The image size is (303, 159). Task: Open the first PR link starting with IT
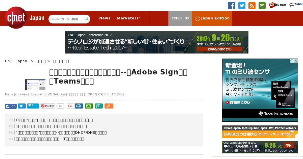tap(54, 120)
